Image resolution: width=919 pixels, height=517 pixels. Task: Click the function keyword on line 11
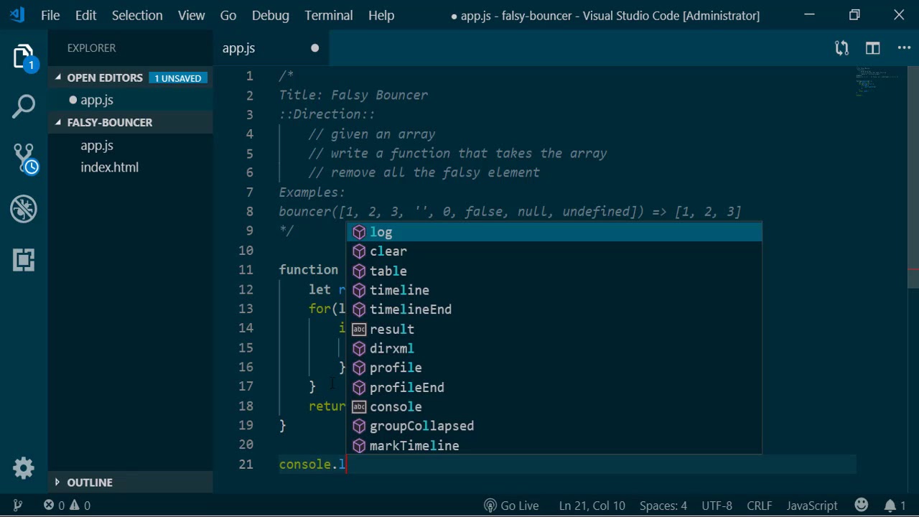point(309,270)
